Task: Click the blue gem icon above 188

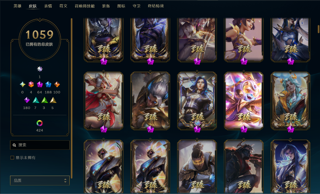Action: pyautogui.click(x=48, y=84)
